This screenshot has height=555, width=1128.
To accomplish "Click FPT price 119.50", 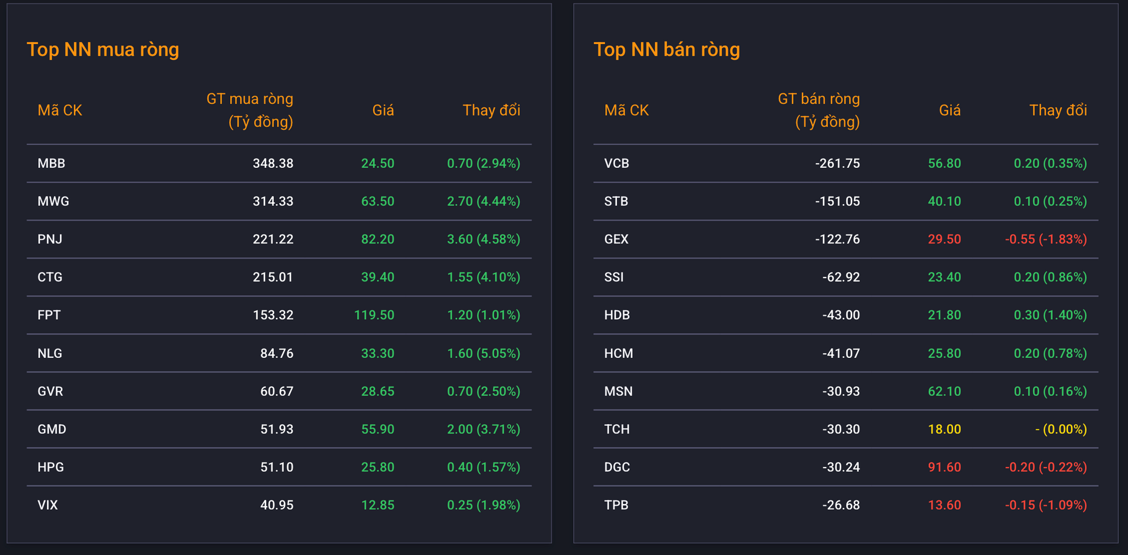I will (374, 315).
